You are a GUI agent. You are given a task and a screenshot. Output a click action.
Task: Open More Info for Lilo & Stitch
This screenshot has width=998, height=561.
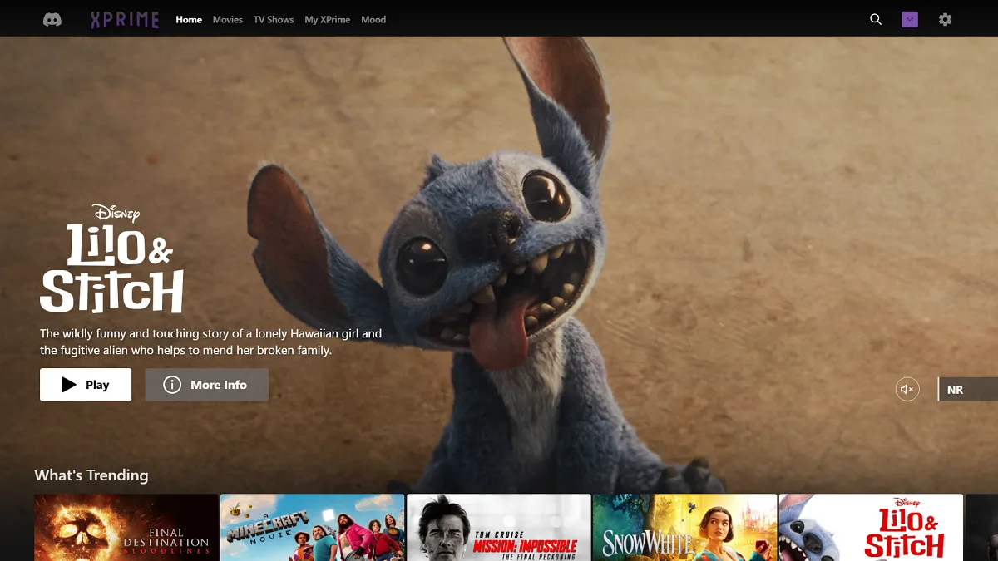point(206,385)
